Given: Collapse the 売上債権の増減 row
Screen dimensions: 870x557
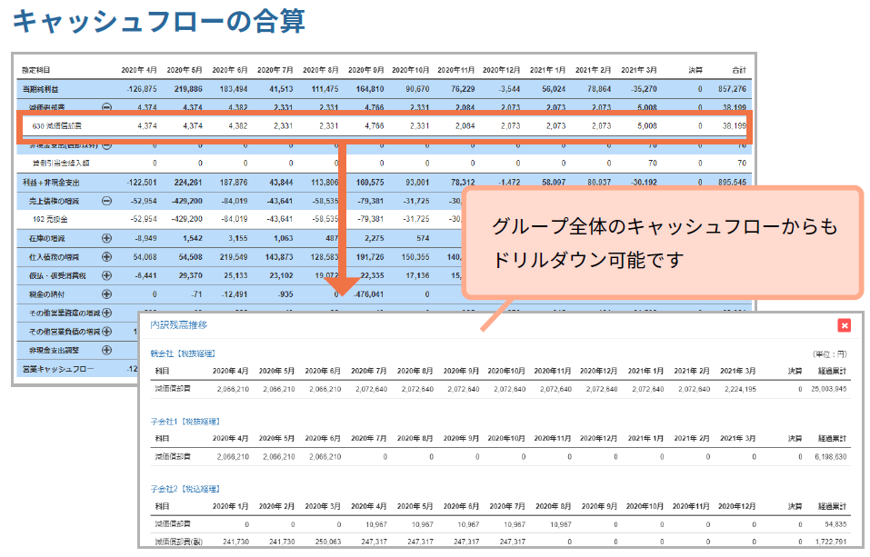Looking at the screenshot, I should (106, 201).
